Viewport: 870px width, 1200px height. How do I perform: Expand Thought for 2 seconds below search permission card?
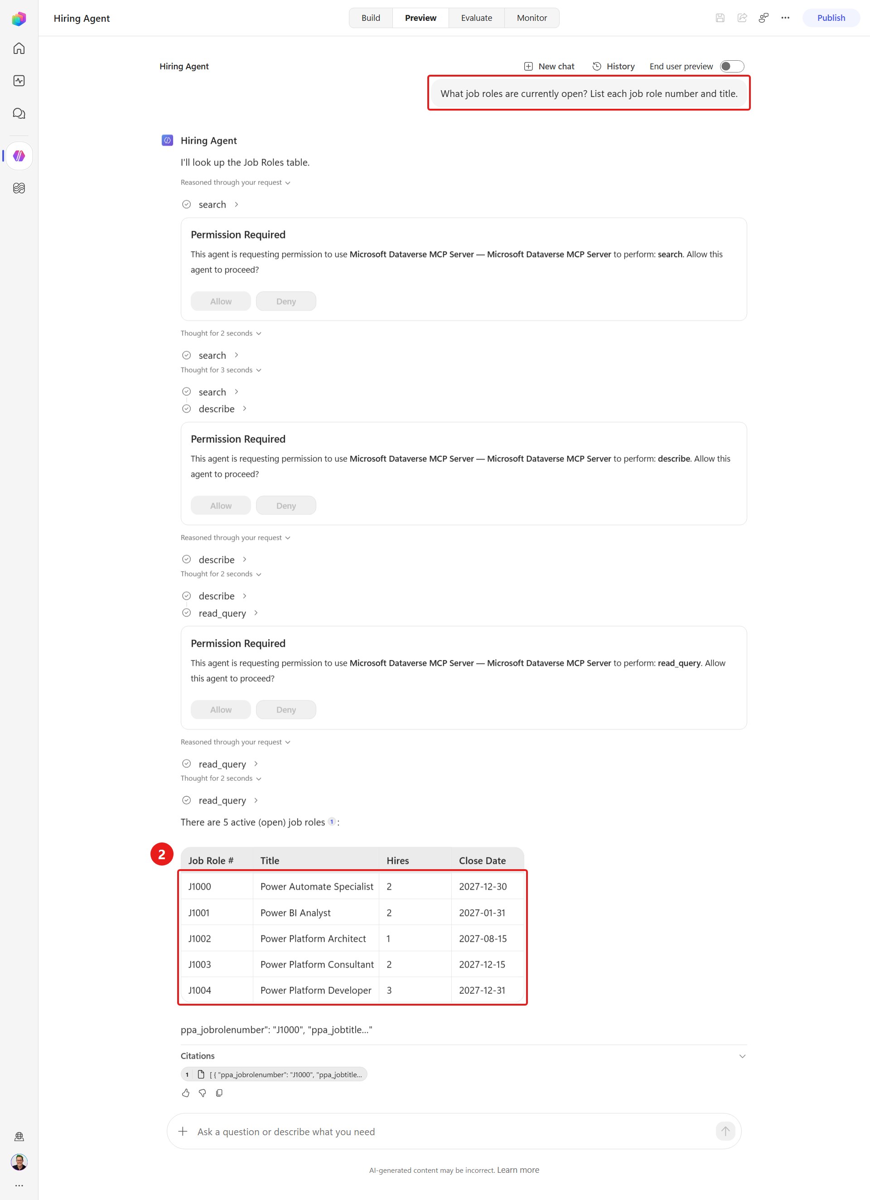point(221,334)
